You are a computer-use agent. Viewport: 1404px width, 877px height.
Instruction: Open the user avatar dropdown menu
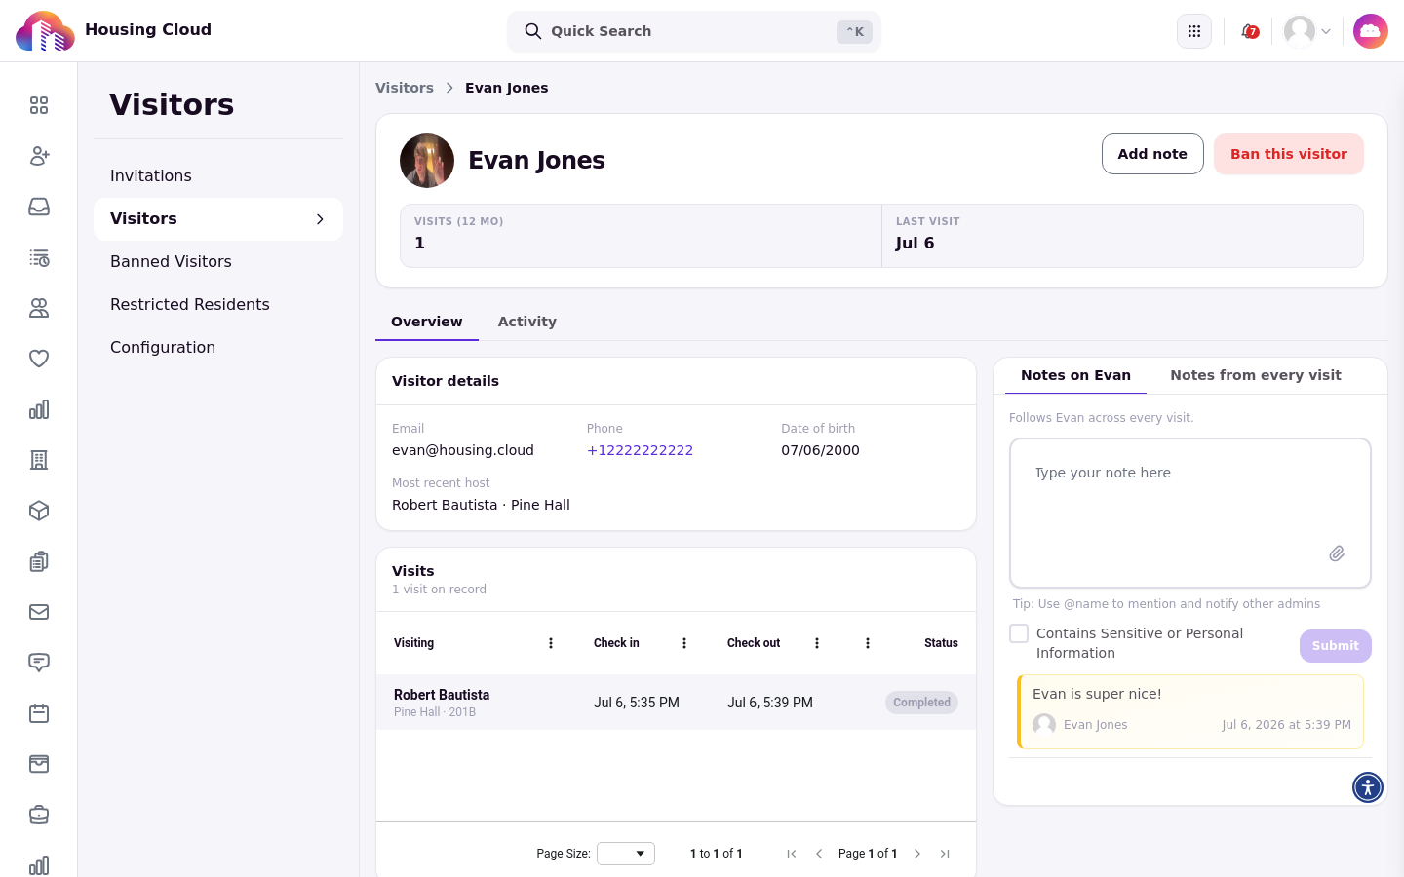[x=1307, y=31]
